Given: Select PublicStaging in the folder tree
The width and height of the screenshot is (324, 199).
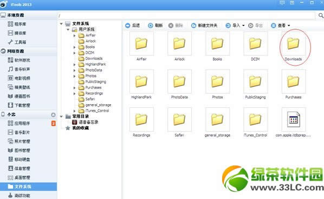Looking at the screenshot, I should 92,82.
